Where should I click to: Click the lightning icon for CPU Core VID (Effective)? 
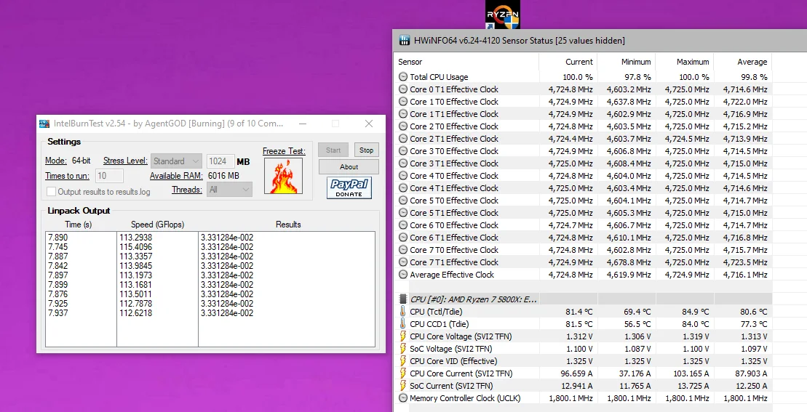coord(403,361)
